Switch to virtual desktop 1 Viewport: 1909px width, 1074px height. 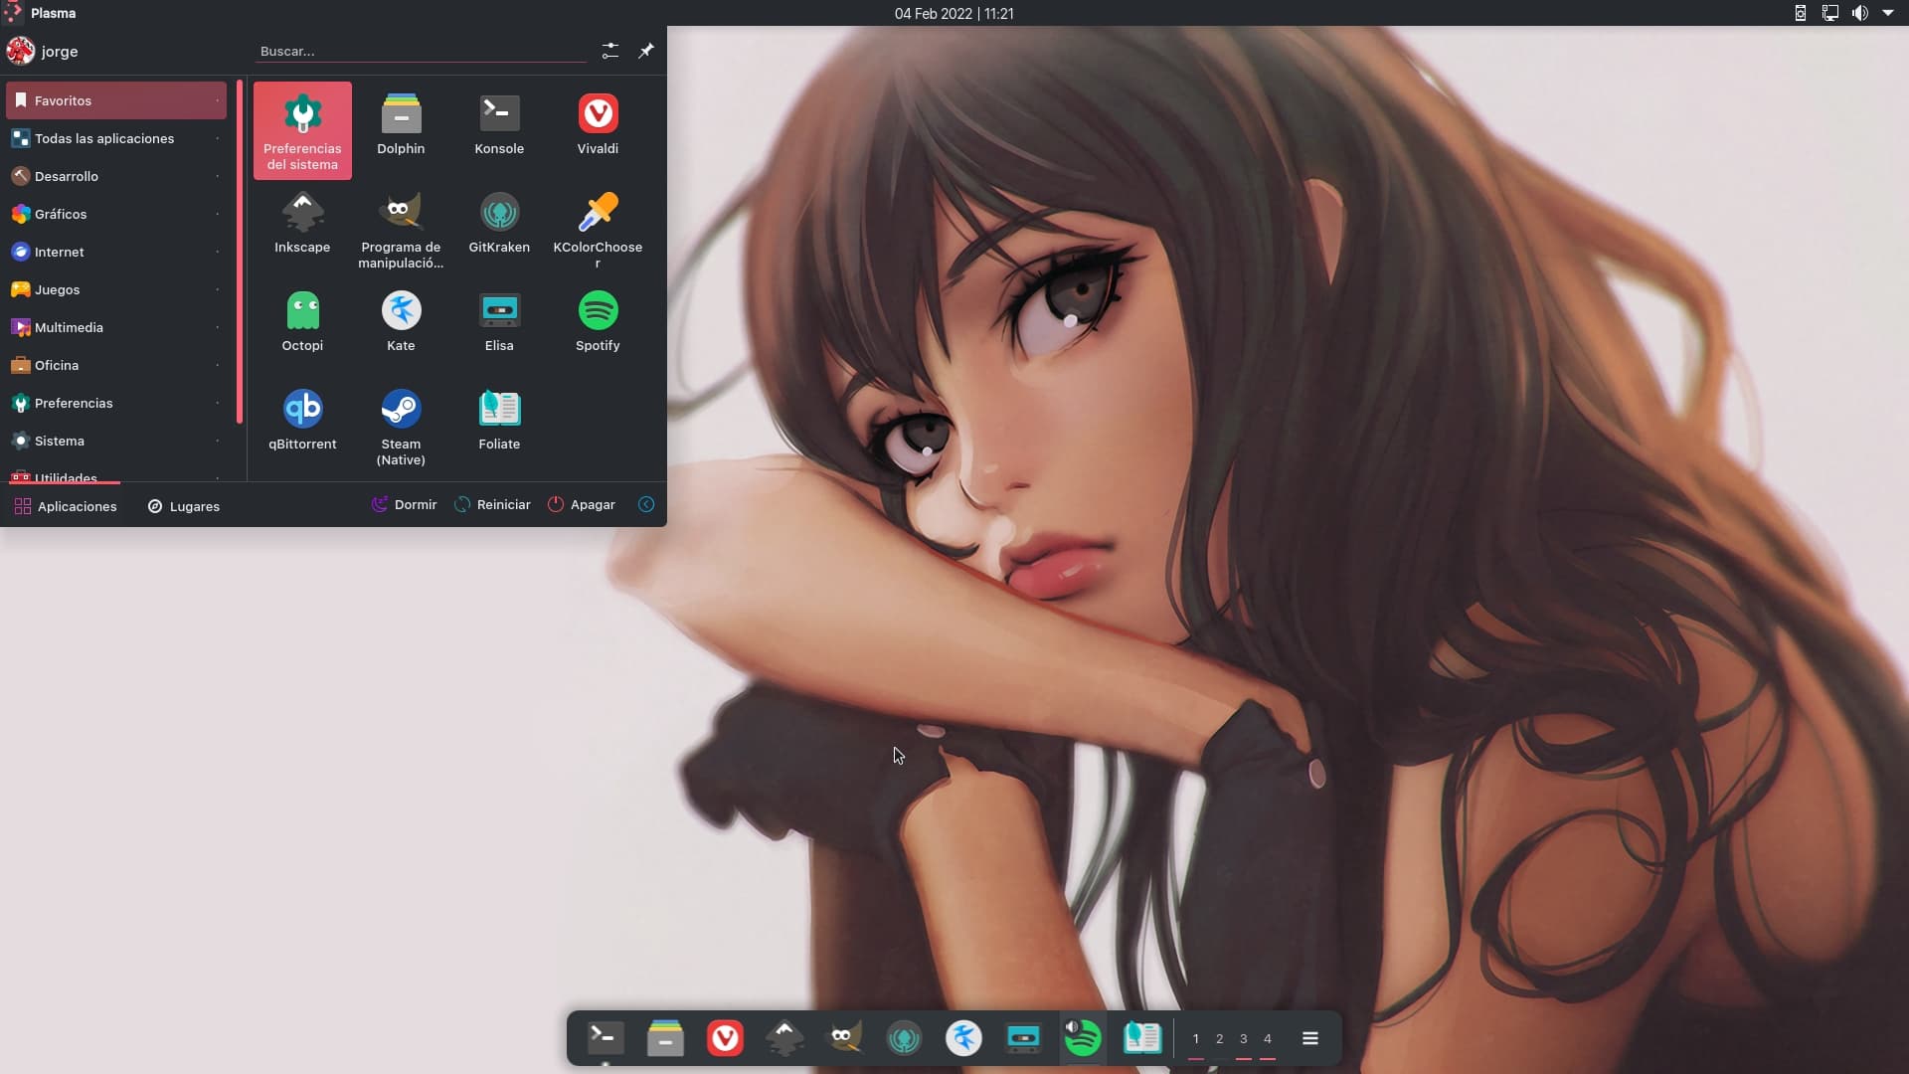[1196, 1038]
